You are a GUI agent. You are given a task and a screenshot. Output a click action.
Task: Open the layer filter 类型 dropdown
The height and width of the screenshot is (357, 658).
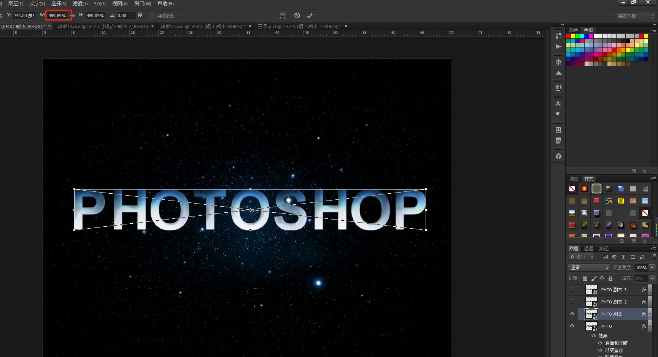click(x=582, y=257)
